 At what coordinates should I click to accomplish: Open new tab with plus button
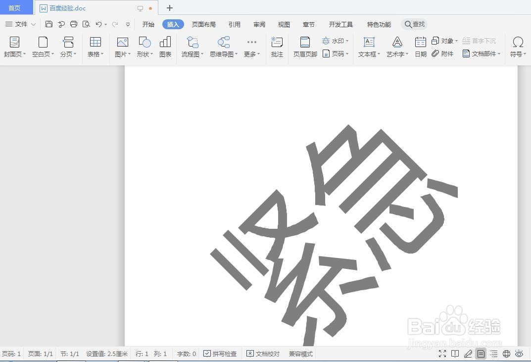click(x=170, y=8)
